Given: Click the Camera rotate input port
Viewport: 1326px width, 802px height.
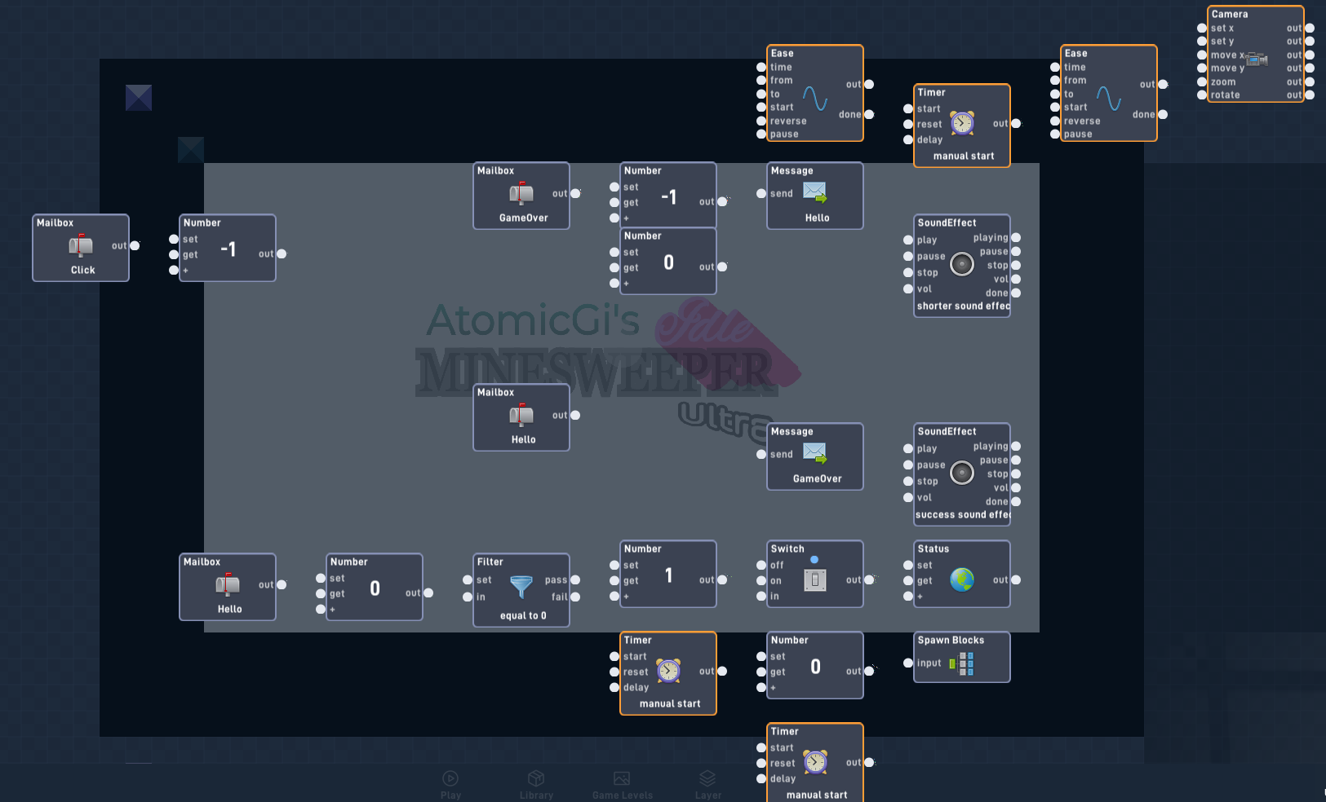Looking at the screenshot, I should pos(1202,95).
